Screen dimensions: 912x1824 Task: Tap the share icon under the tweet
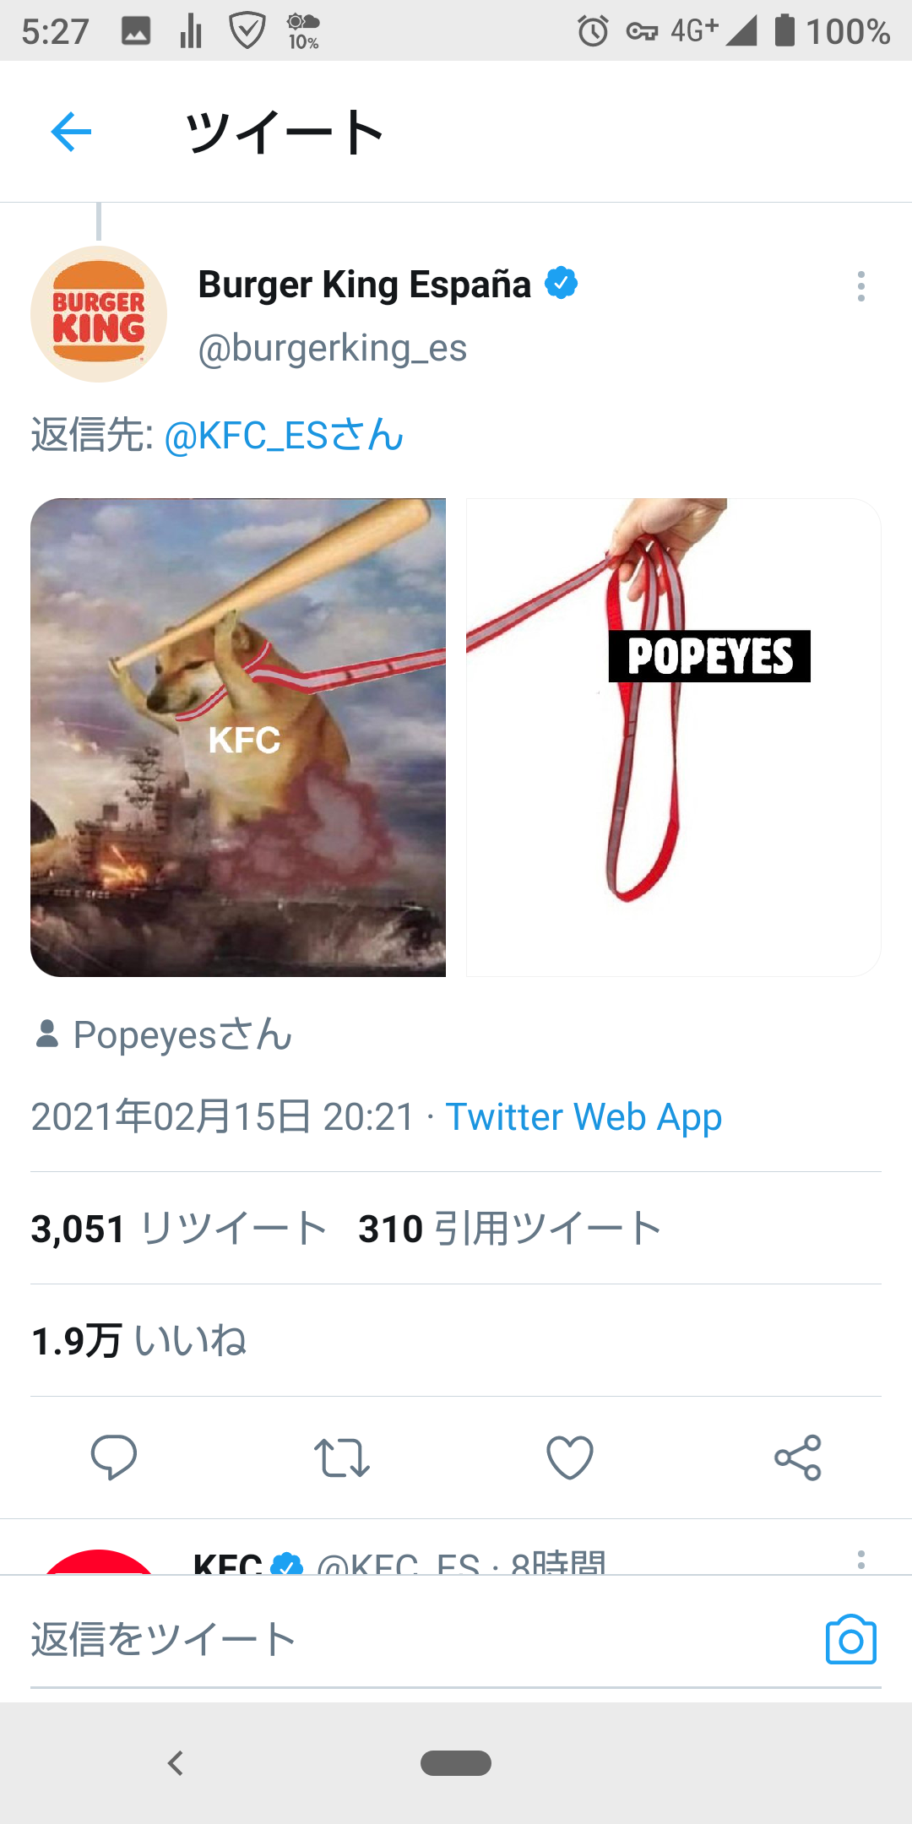pos(798,1458)
